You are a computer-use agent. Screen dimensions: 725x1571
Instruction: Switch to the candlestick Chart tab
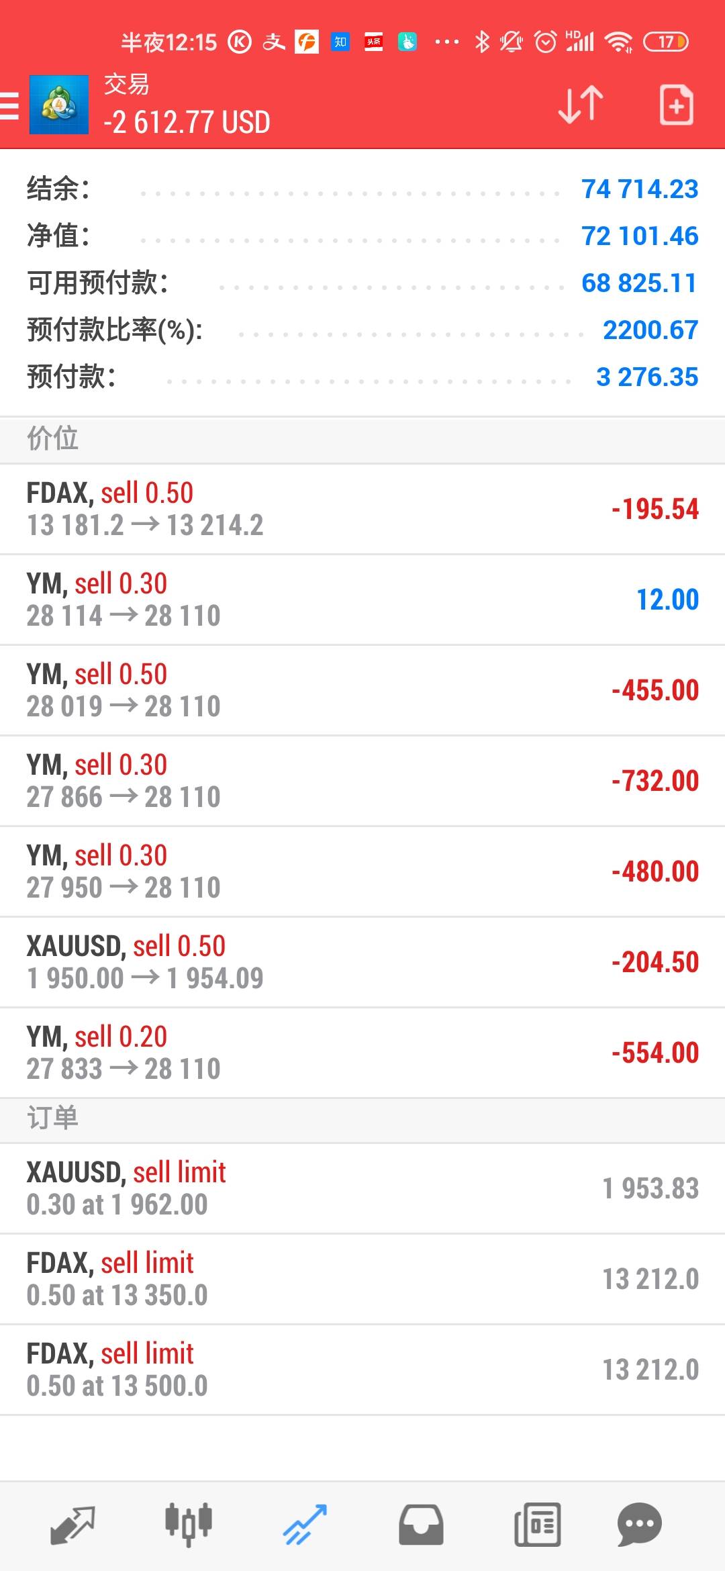pyautogui.click(x=189, y=1525)
